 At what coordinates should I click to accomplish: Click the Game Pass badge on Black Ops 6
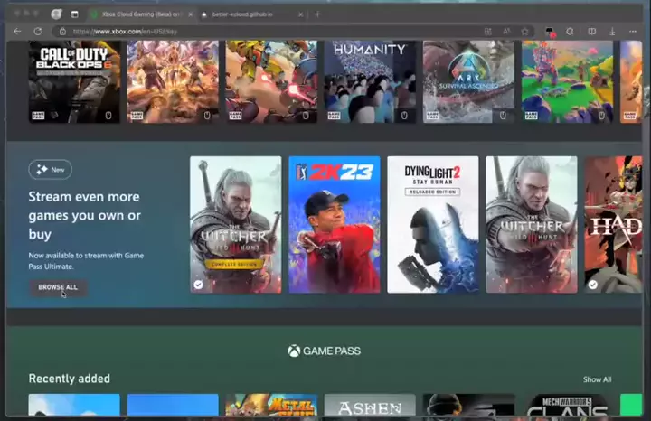pos(37,116)
